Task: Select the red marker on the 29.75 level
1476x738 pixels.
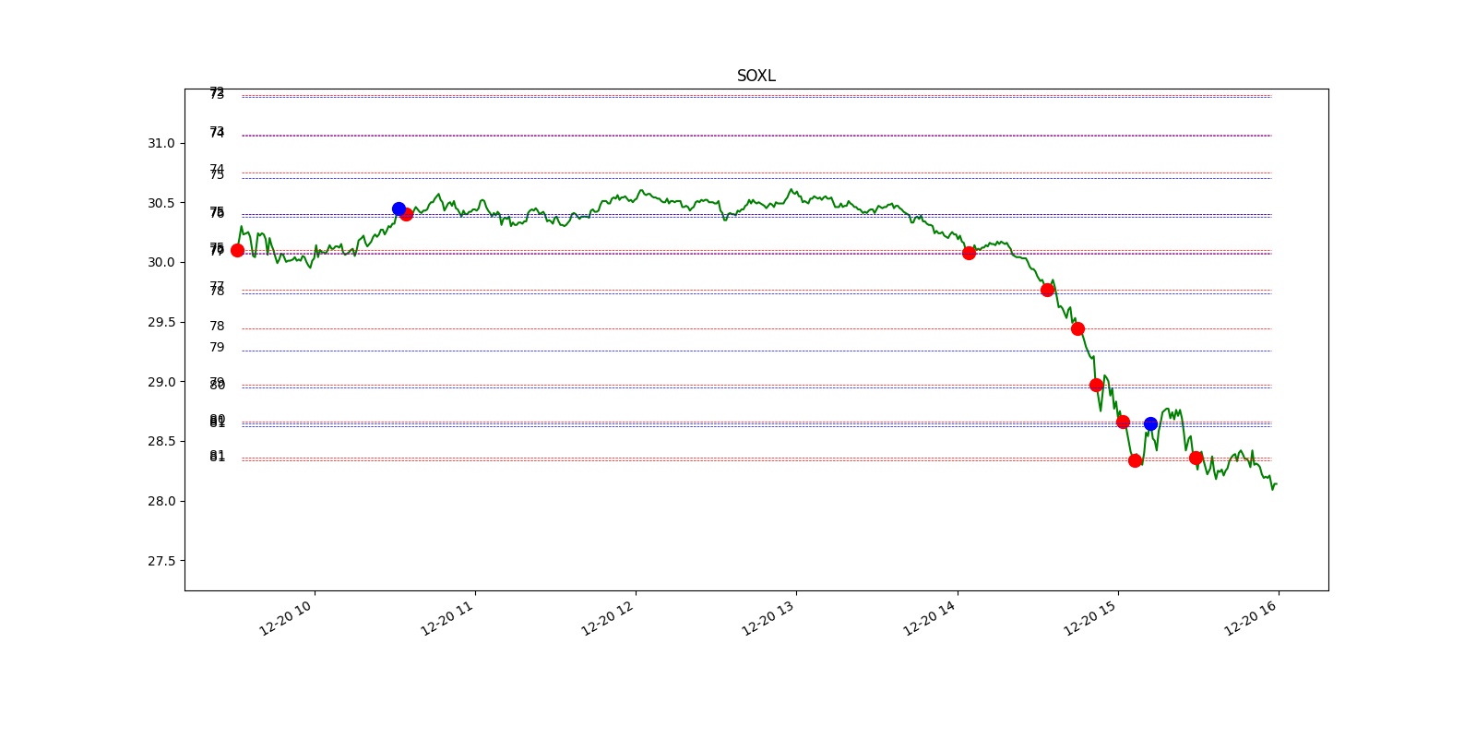Action: point(1047,290)
